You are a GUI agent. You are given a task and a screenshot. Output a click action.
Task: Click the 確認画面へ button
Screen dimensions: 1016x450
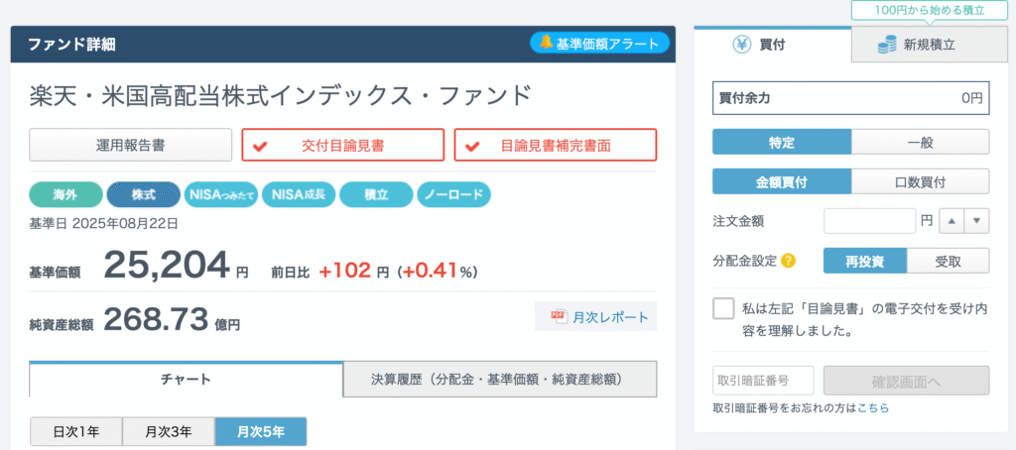pos(907,381)
